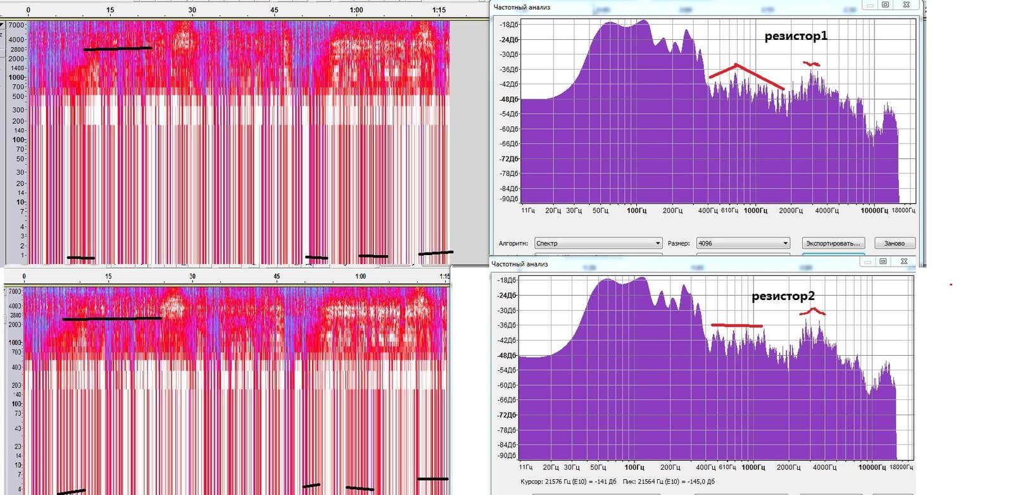The width and height of the screenshot is (1013, 495).
Task: Click the 15 mark on the upper timeline ruler
Action: pyautogui.click(x=110, y=10)
